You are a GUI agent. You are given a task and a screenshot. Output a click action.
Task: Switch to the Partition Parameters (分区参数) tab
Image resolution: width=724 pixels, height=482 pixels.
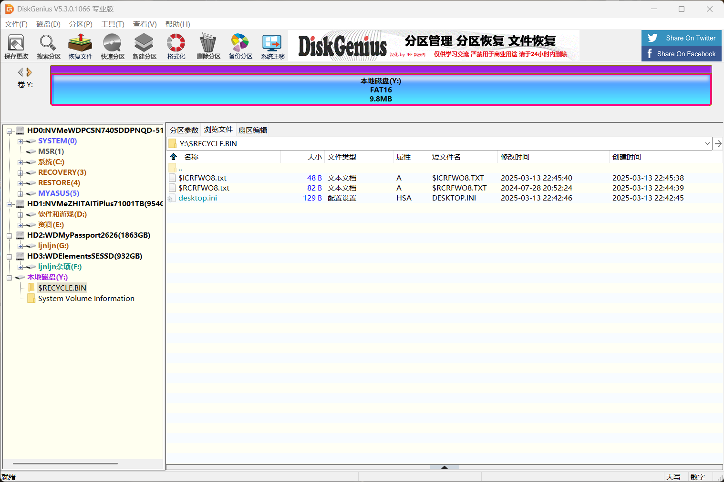[184, 130]
